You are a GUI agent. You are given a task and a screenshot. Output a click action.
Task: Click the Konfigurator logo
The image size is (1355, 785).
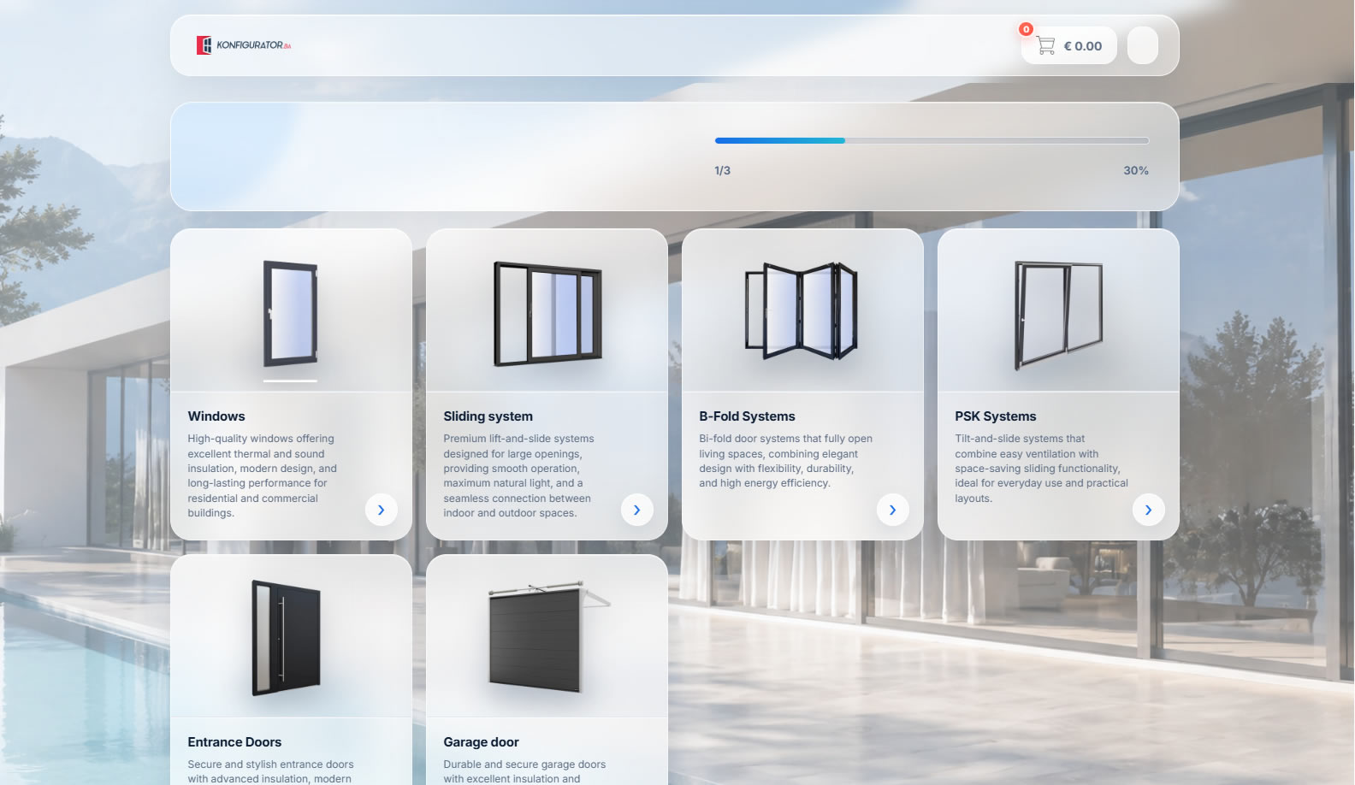244,45
